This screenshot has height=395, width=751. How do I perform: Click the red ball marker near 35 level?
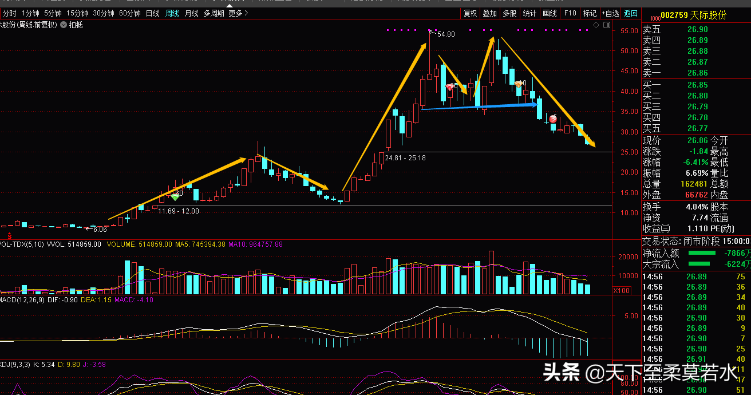coord(553,118)
